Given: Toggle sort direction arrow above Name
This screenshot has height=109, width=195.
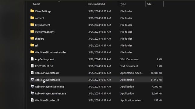Looking at the screenshot, I should [59, 2].
